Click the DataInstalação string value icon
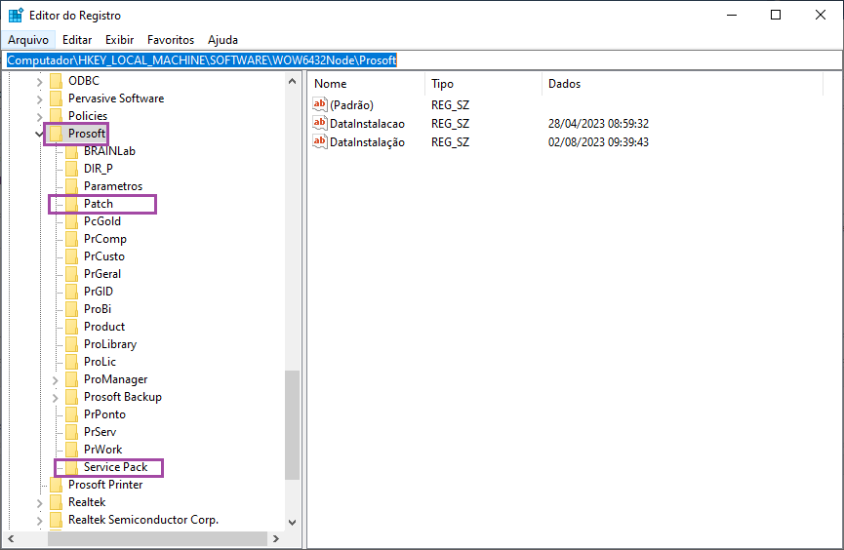This screenshot has width=844, height=550. (320, 141)
